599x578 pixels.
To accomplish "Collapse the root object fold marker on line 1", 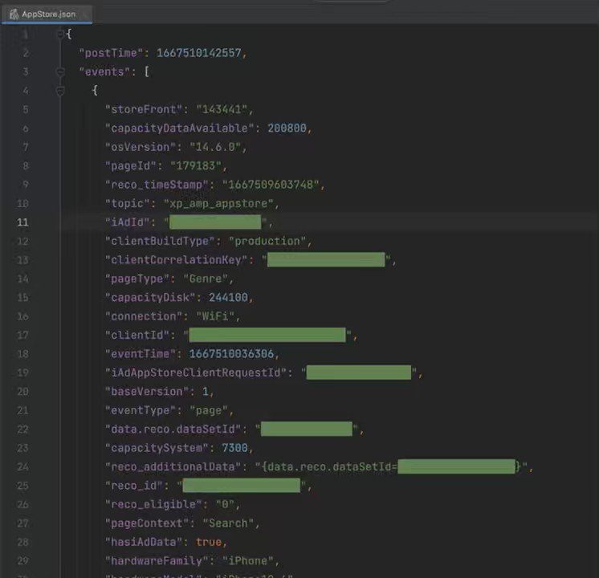I will click(x=60, y=35).
